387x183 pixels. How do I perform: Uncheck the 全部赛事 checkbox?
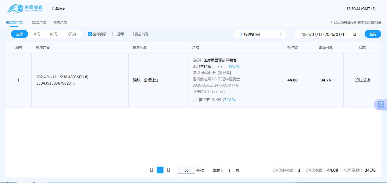pyautogui.click(x=90, y=34)
